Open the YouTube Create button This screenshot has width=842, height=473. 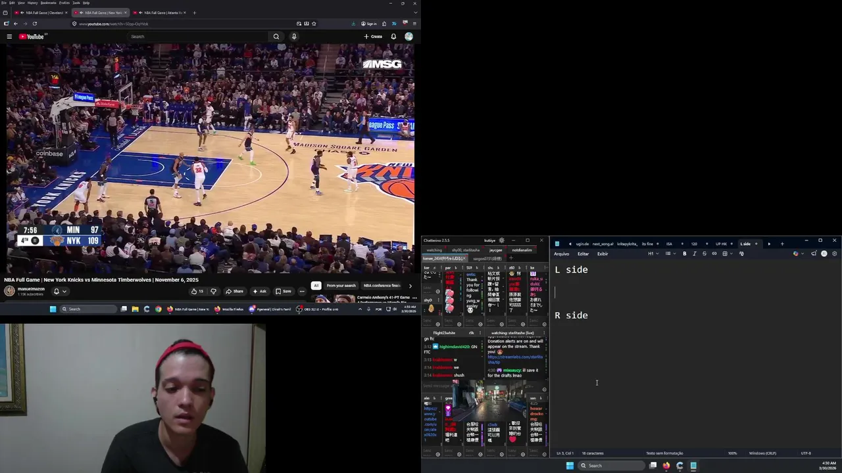pos(373,37)
